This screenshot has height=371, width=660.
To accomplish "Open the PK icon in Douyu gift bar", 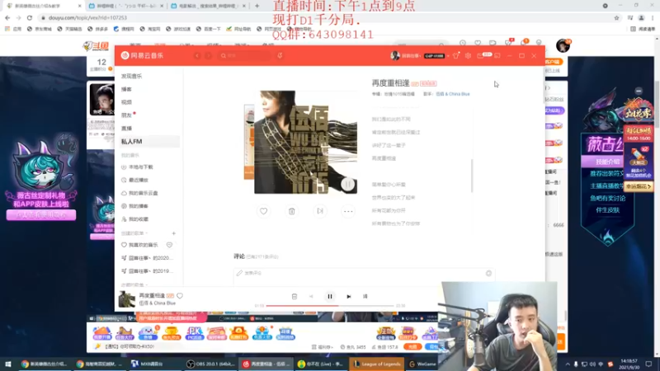I will click(x=194, y=333).
